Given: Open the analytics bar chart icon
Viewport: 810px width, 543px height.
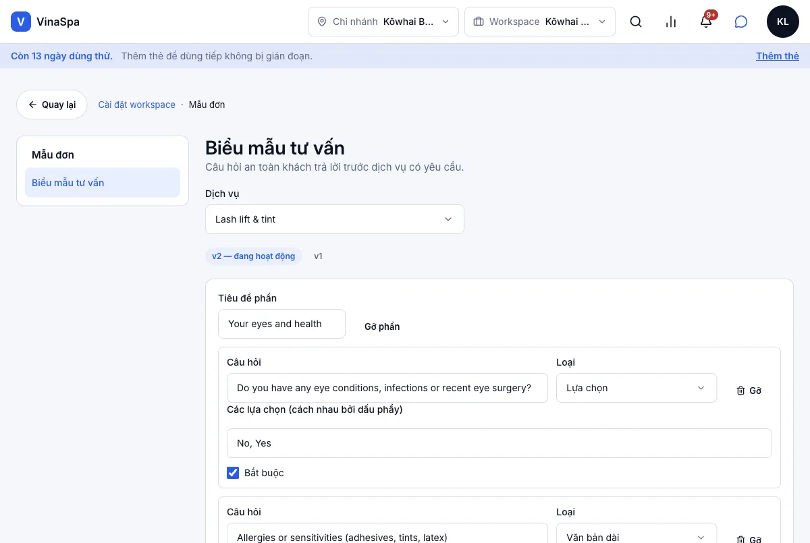Looking at the screenshot, I should pyautogui.click(x=671, y=22).
